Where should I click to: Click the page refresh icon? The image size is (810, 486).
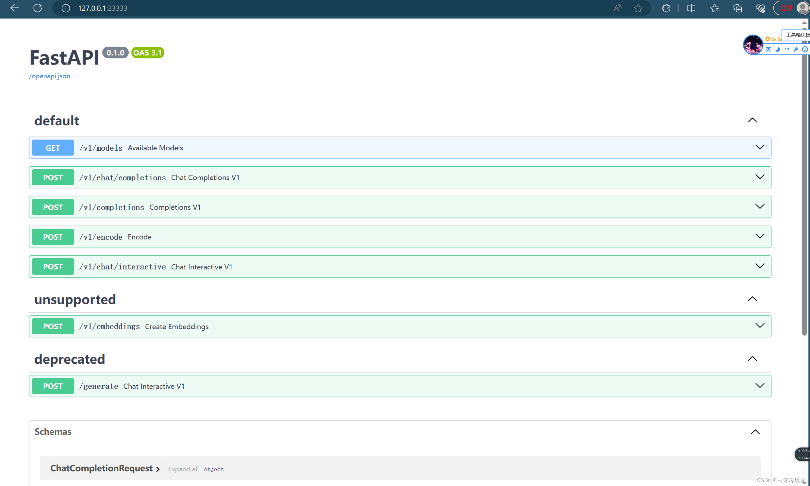pyautogui.click(x=38, y=8)
